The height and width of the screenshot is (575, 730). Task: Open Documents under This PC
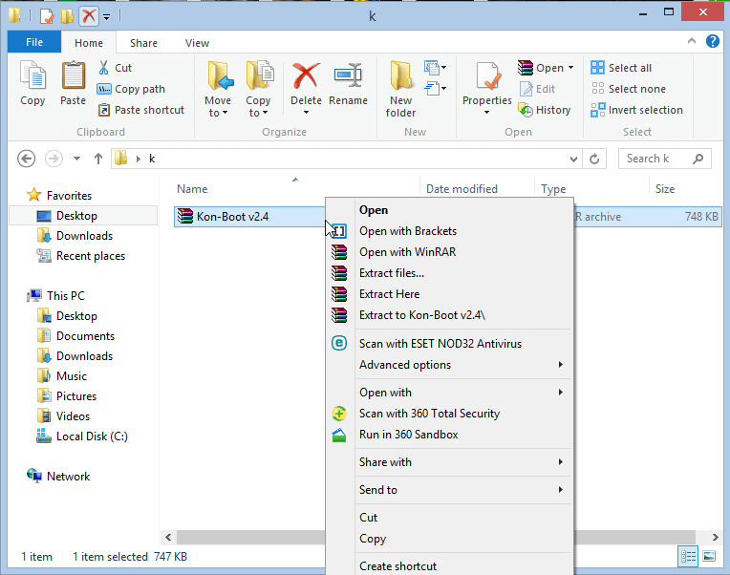pyautogui.click(x=83, y=336)
